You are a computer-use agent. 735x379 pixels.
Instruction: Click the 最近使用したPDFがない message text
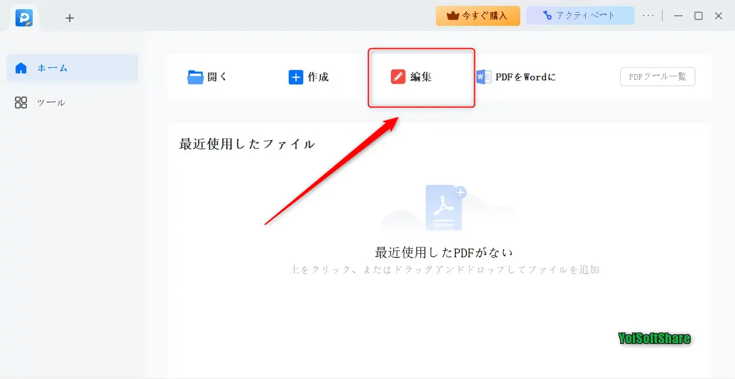pos(444,252)
